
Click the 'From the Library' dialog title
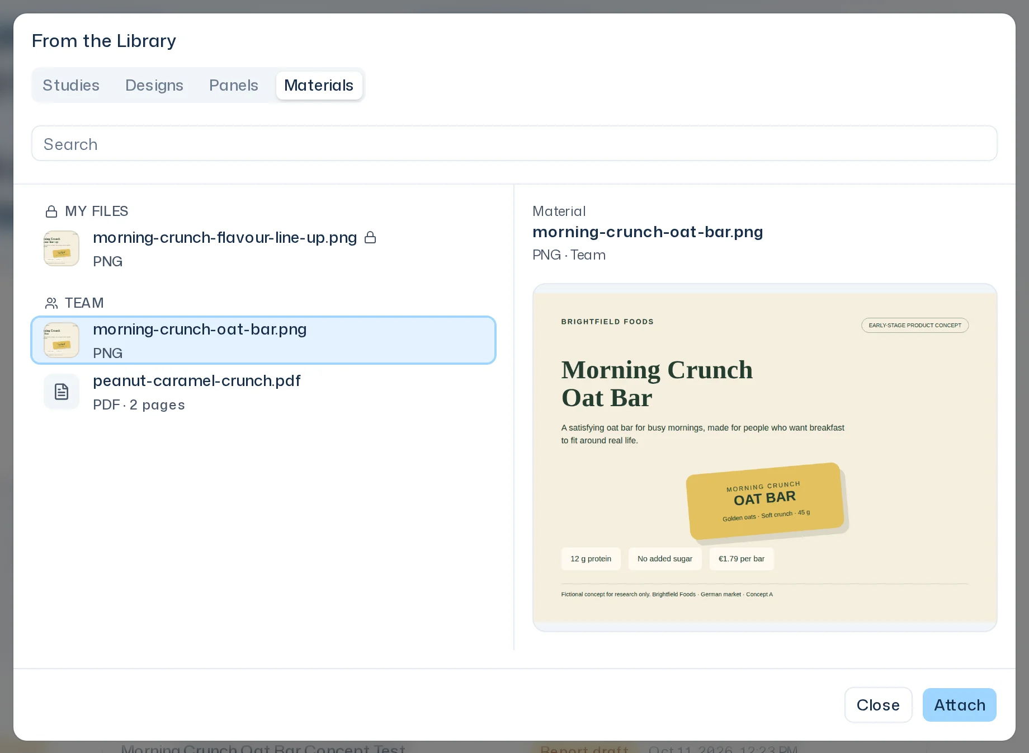point(104,41)
